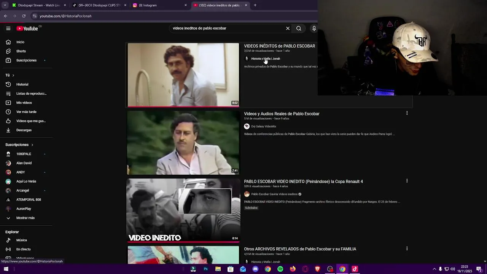Viewport: 487px width, 274px height.
Task: Open Discord from the taskbar
Action: (255, 269)
